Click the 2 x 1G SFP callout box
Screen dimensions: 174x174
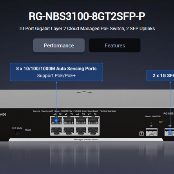point(160,75)
